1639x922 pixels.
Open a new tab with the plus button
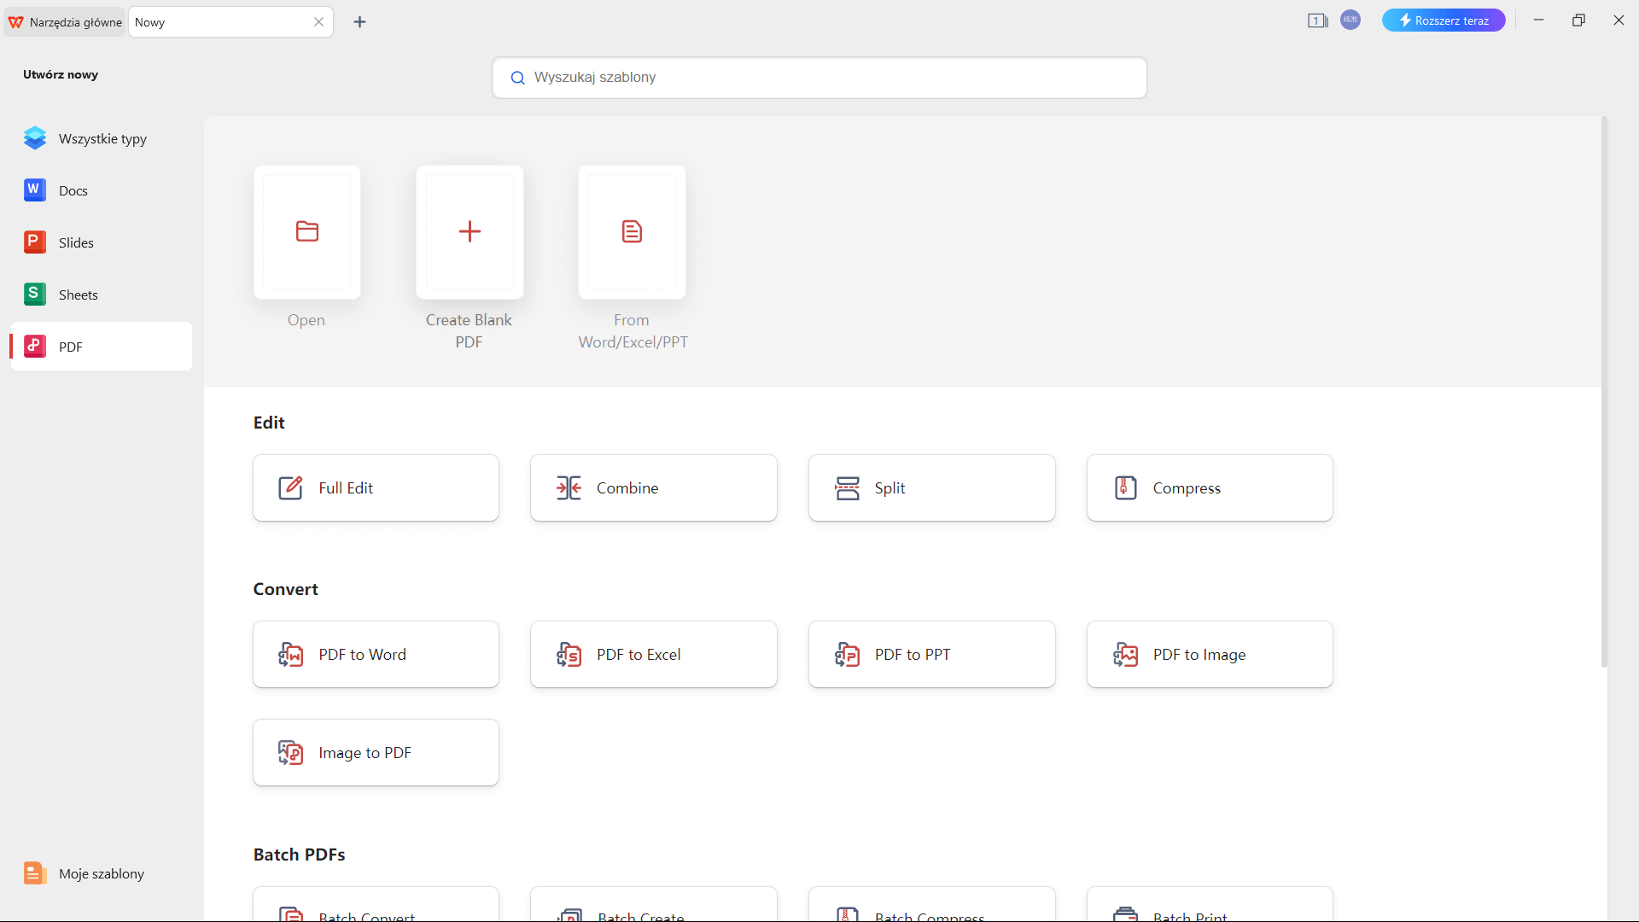(359, 21)
